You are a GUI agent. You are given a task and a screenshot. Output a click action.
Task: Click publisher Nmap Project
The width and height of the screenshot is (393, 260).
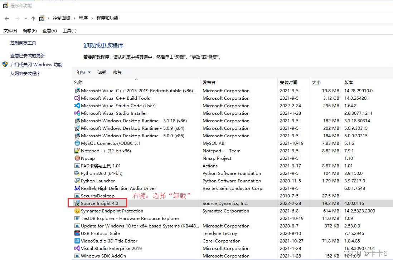click(217, 158)
